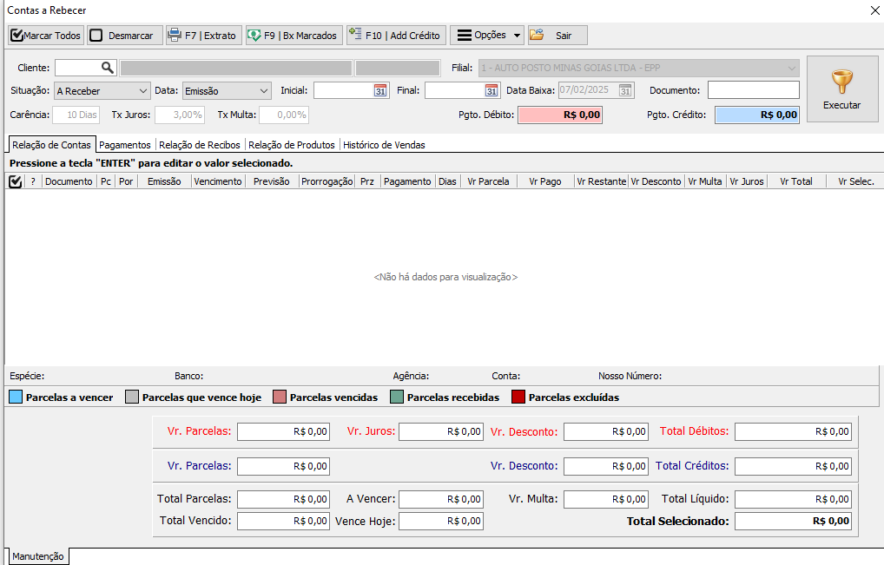Click the F10 Add Crédito icon

click(x=355, y=36)
